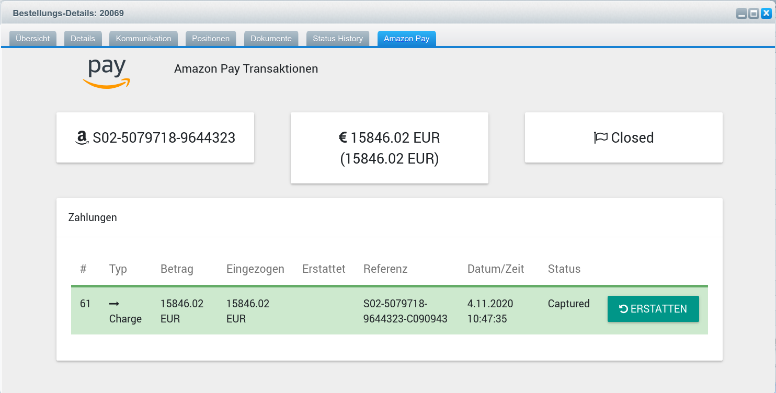The height and width of the screenshot is (393, 776).
Task: Show the Dokumente tab
Action: pyautogui.click(x=271, y=39)
